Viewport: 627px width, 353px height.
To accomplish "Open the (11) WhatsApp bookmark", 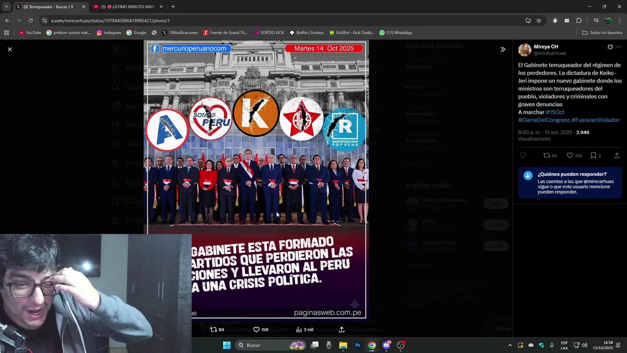I will [396, 33].
